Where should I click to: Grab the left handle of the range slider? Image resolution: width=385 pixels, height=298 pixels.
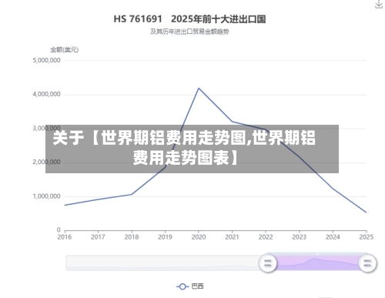(x=268, y=263)
